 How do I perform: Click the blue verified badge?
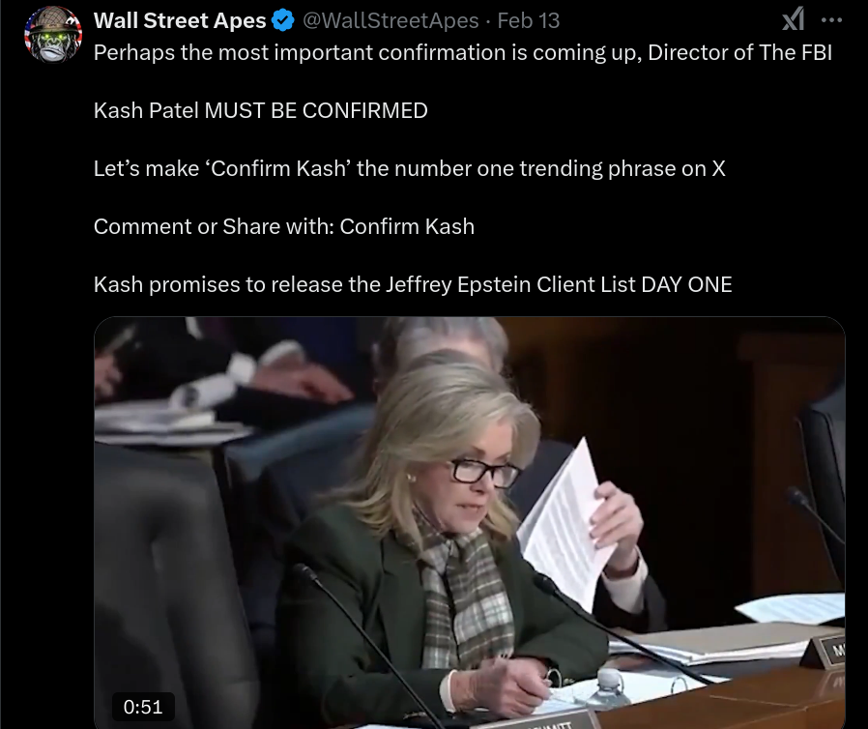[x=283, y=21]
